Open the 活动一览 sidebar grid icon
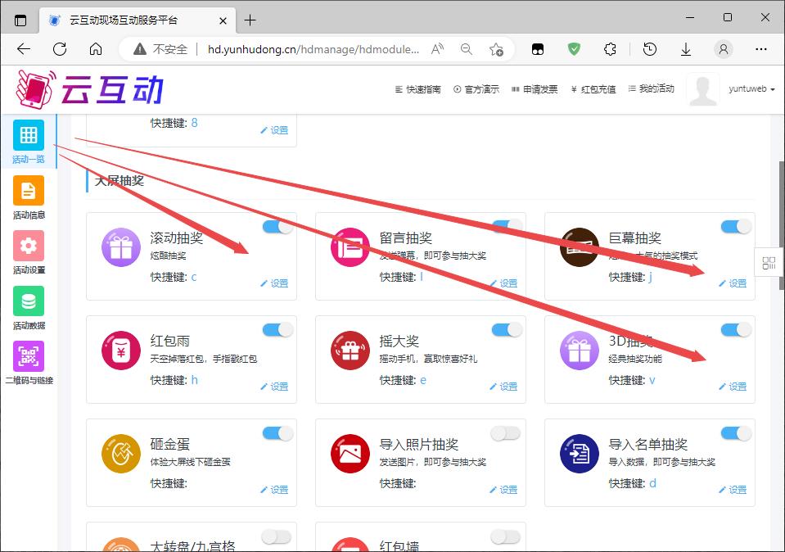 pyautogui.click(x=29, y=135)
